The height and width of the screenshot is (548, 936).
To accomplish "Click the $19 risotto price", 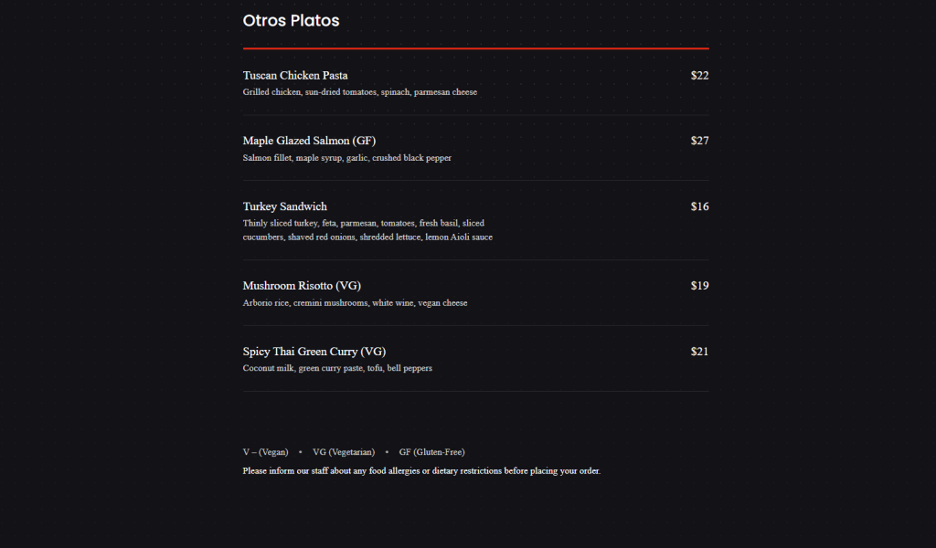I will pos(699,286).
